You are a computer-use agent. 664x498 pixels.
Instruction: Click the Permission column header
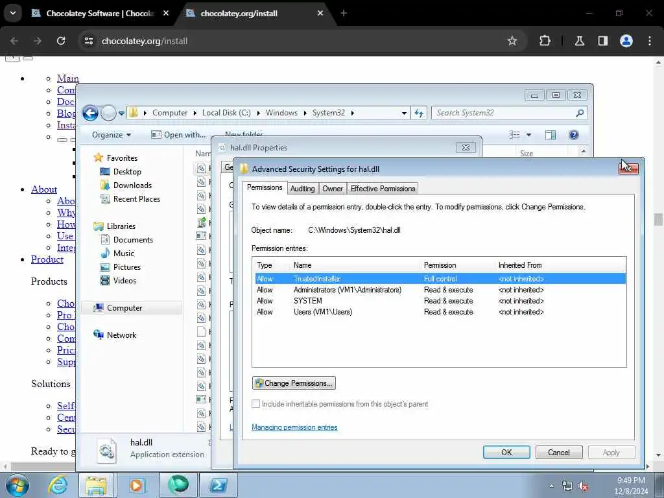click(457, 265)
